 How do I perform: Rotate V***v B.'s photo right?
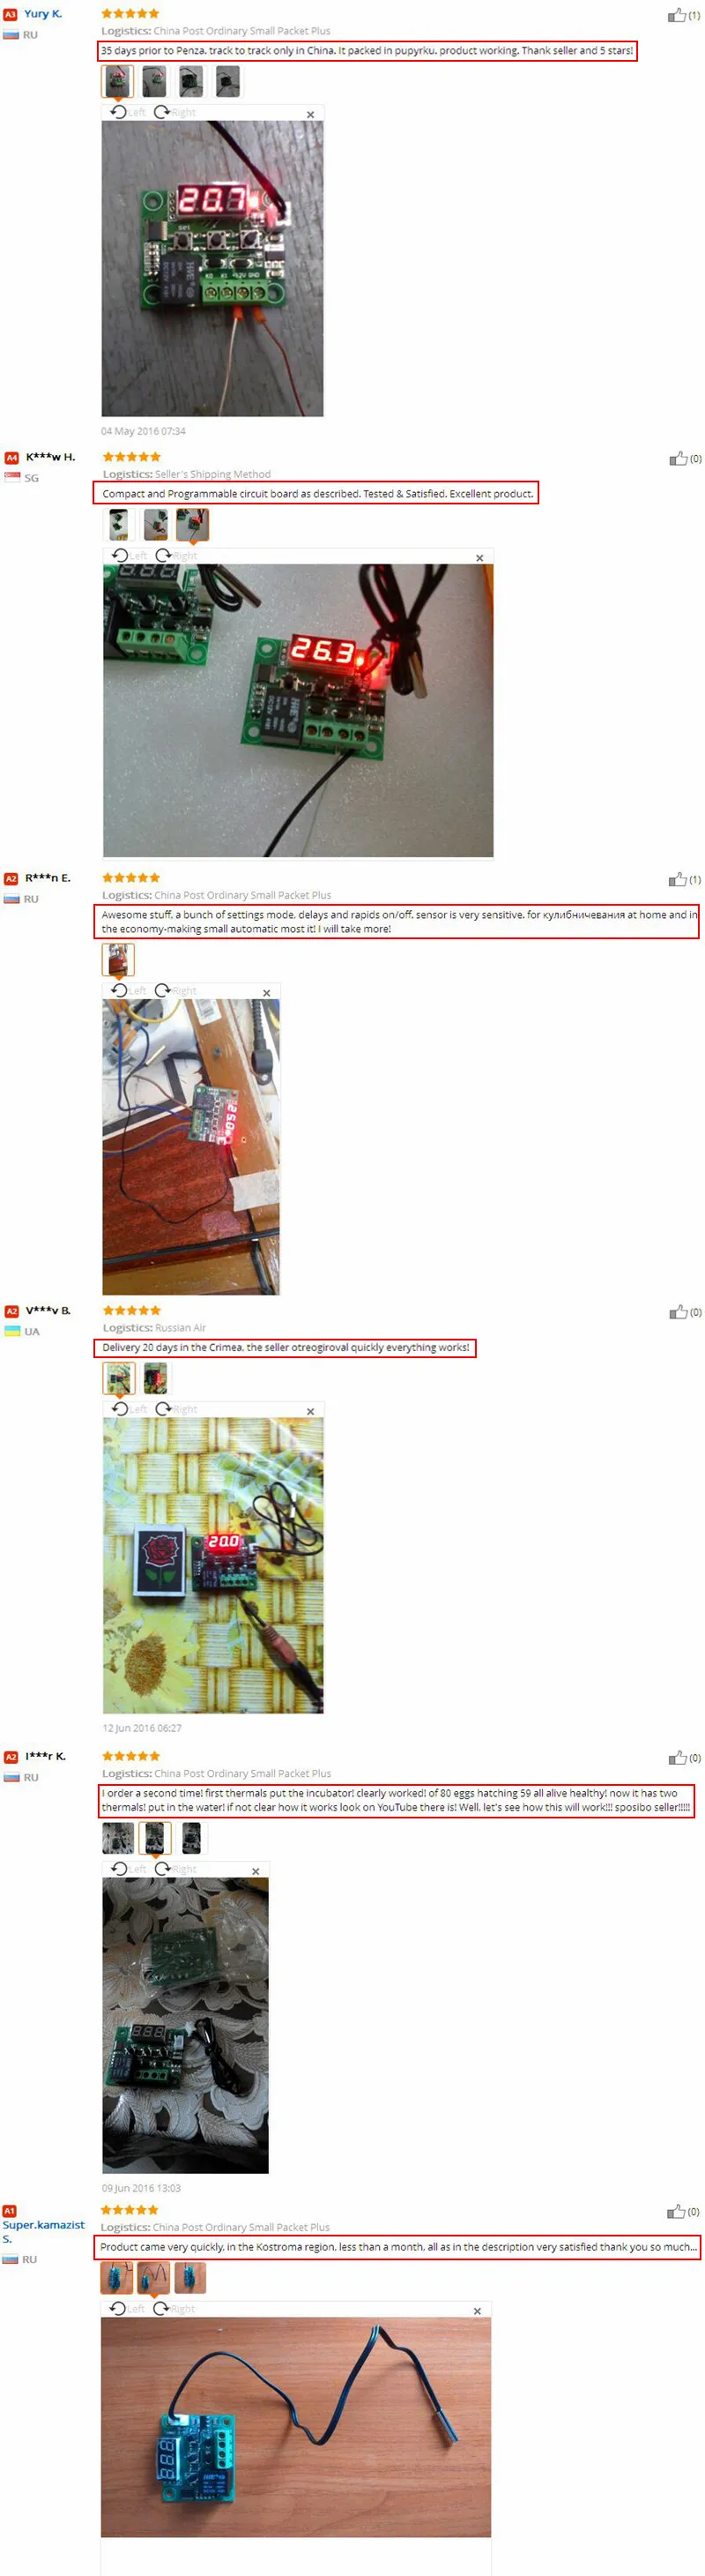point(177,1409)
